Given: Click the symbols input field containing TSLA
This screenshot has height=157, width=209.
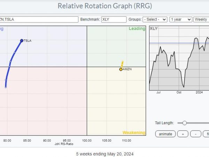Looking at the screenshot, I should coord(39,20).
